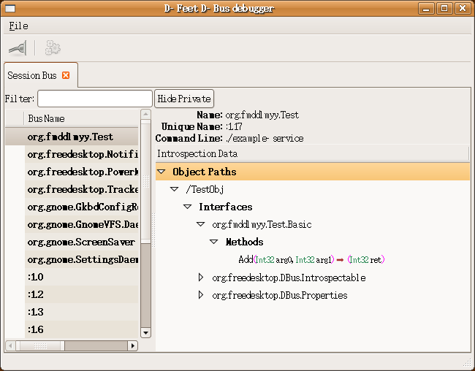475x371 pixels.
Task: Open the window menu icon in title bar
Action: click(10, 8)
